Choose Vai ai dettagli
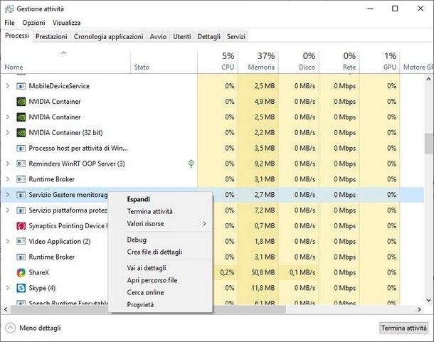The width and height of the screenshot is (434, 342). click(x=161, y=268)
